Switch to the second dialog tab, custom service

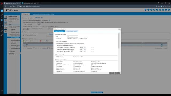72,31
